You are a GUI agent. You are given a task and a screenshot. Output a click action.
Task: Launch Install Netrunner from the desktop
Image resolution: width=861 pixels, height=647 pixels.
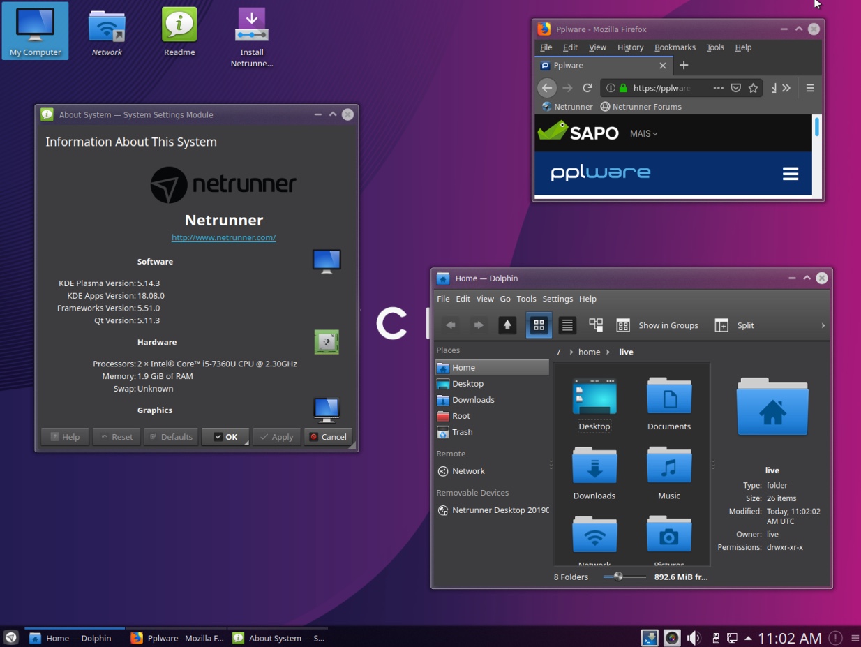click(x=251, y=24)
